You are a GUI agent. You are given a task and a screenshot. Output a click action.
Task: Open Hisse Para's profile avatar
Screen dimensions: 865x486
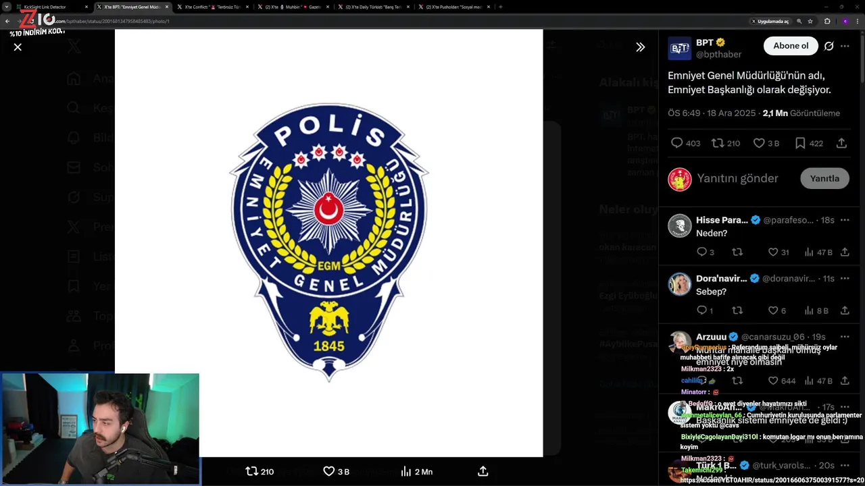tap(680, 225)
